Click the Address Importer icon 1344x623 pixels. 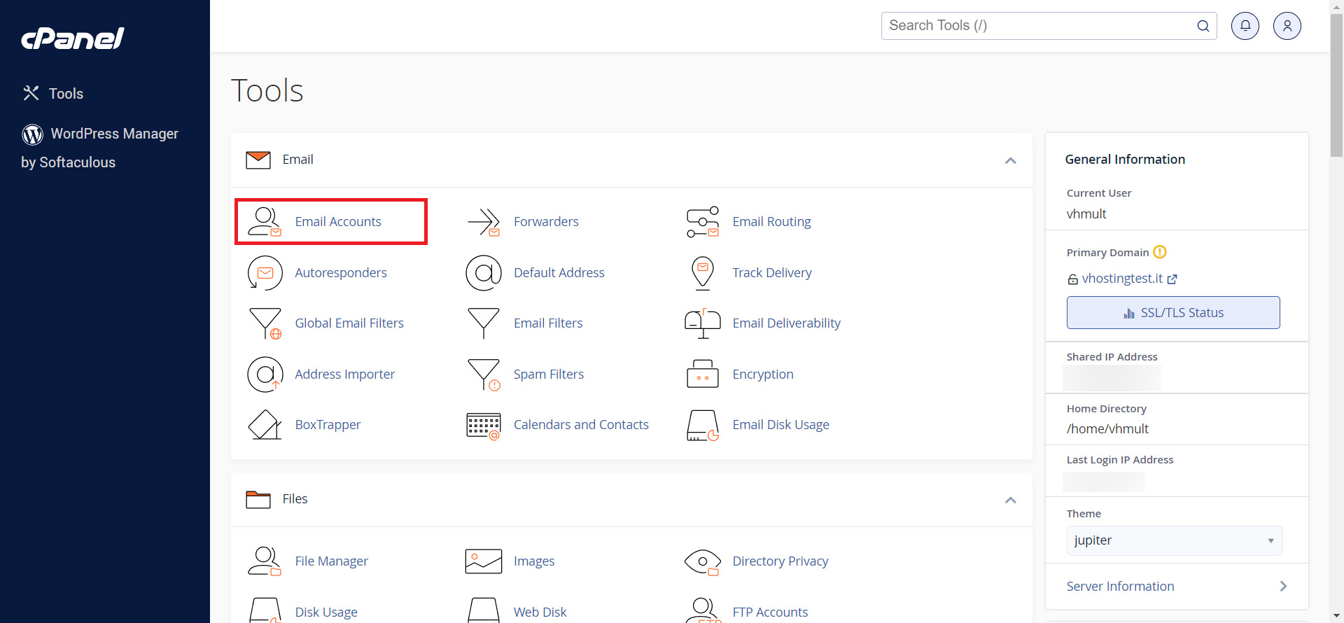265,374
